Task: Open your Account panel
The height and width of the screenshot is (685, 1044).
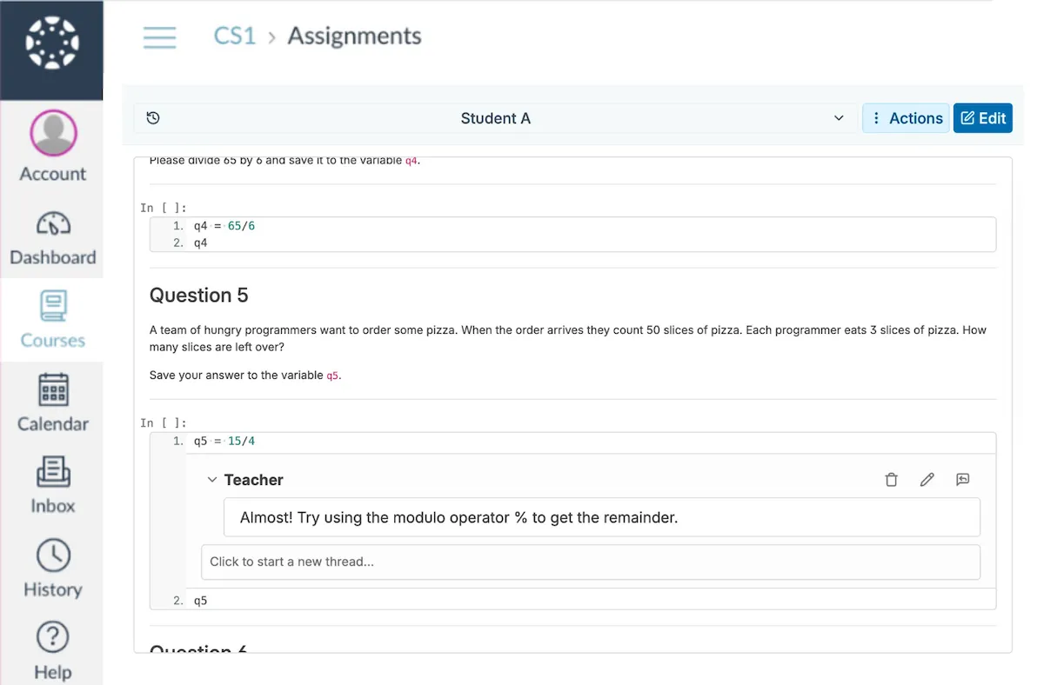Action: (52, 146)
